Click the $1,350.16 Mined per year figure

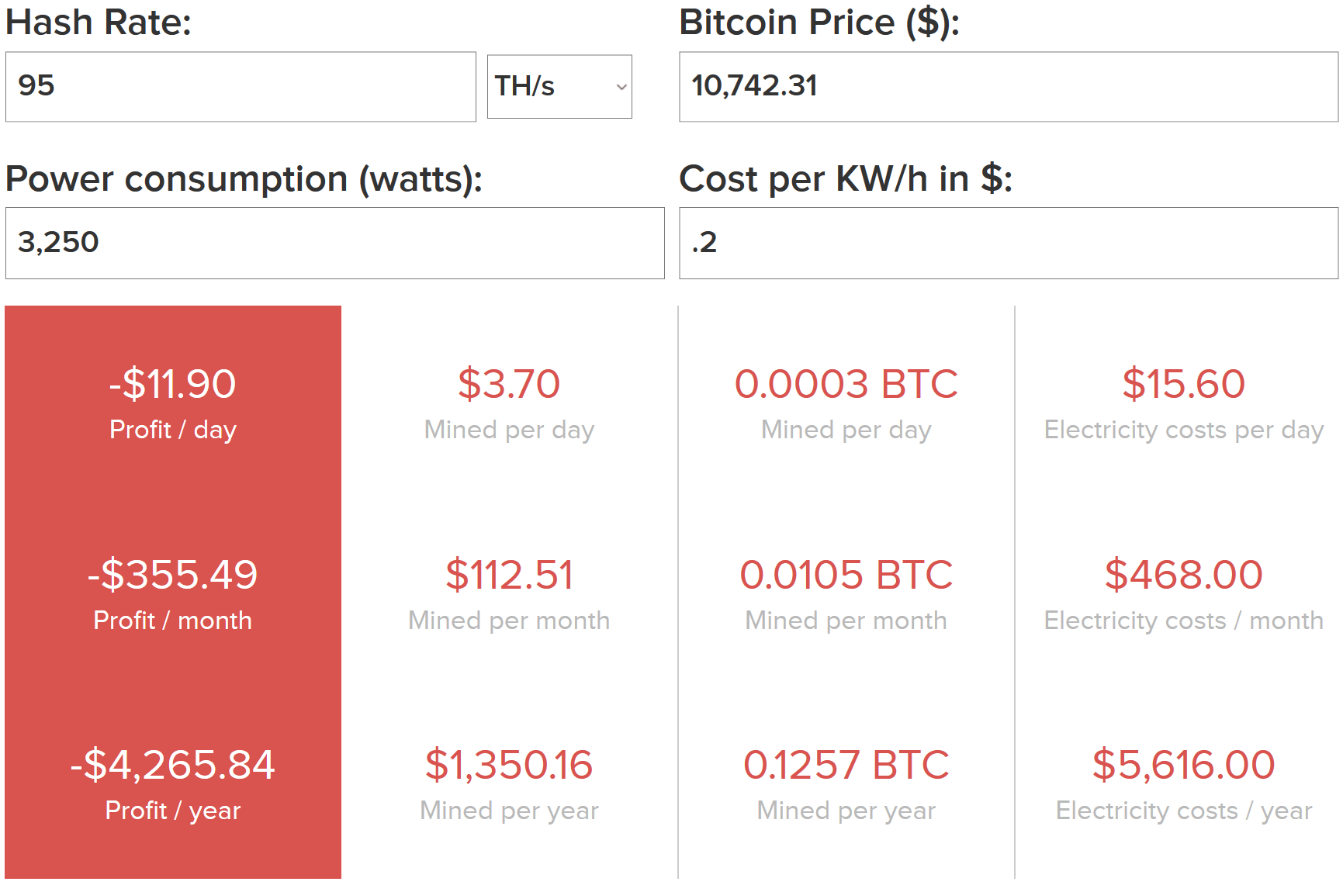pyautogui.click(x=509, y=765)
